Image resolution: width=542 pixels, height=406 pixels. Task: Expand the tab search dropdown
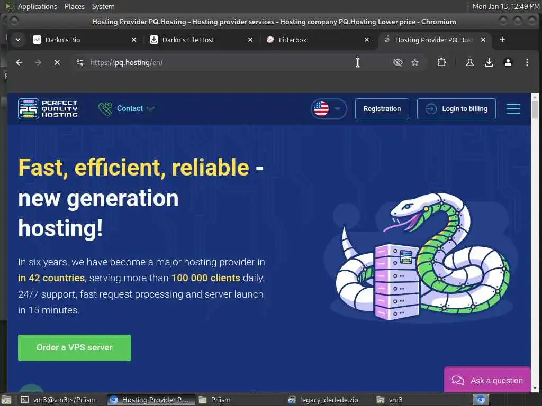(x=18, y=40)
